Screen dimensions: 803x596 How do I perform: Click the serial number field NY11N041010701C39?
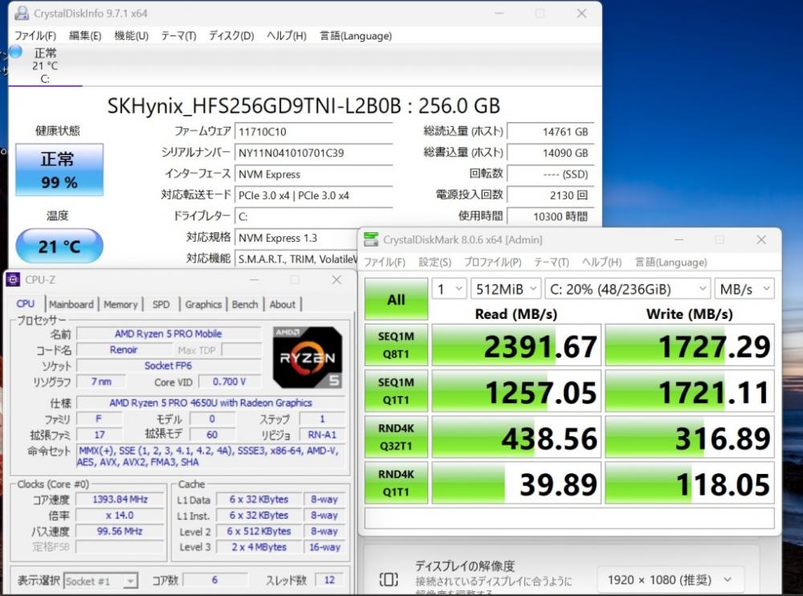tap(313, 153)
